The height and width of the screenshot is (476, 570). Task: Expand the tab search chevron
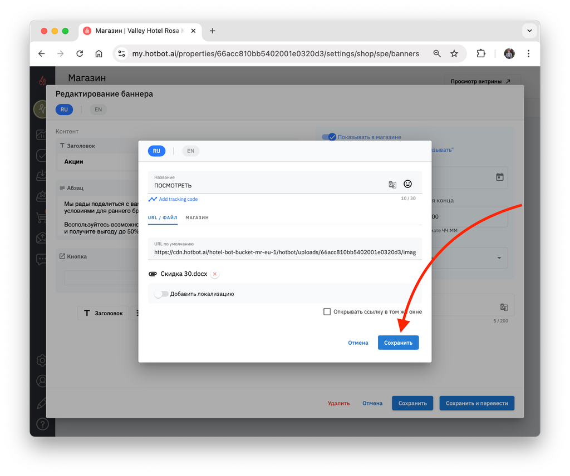[529, 31]
